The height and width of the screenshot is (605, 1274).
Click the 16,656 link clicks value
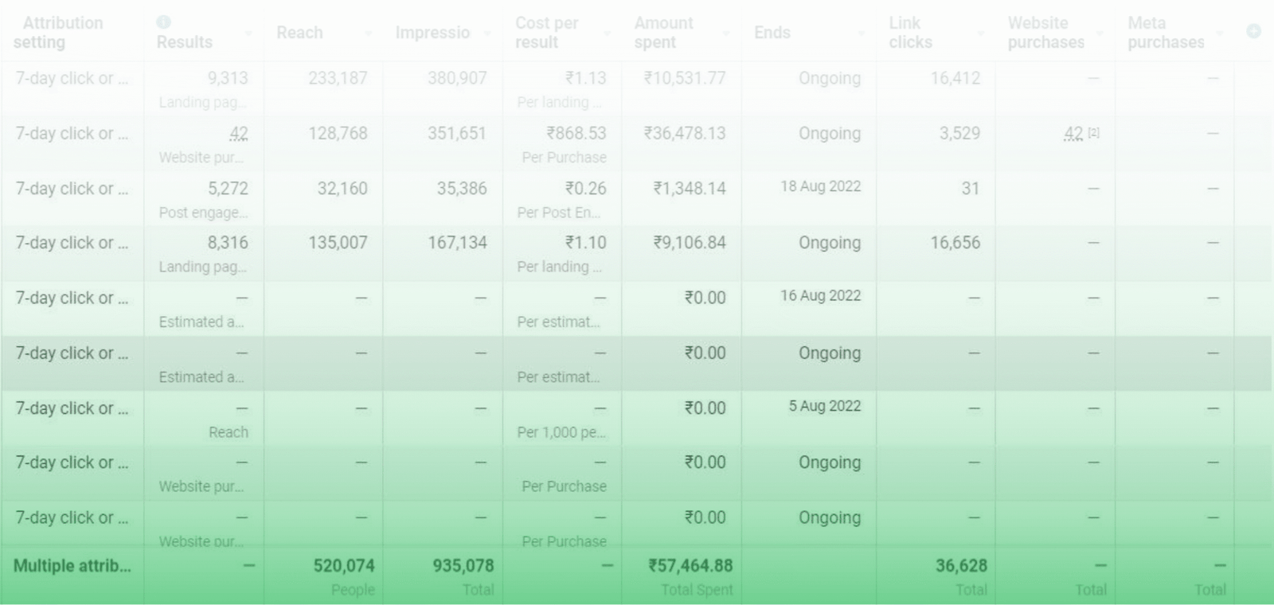[955, 243]
